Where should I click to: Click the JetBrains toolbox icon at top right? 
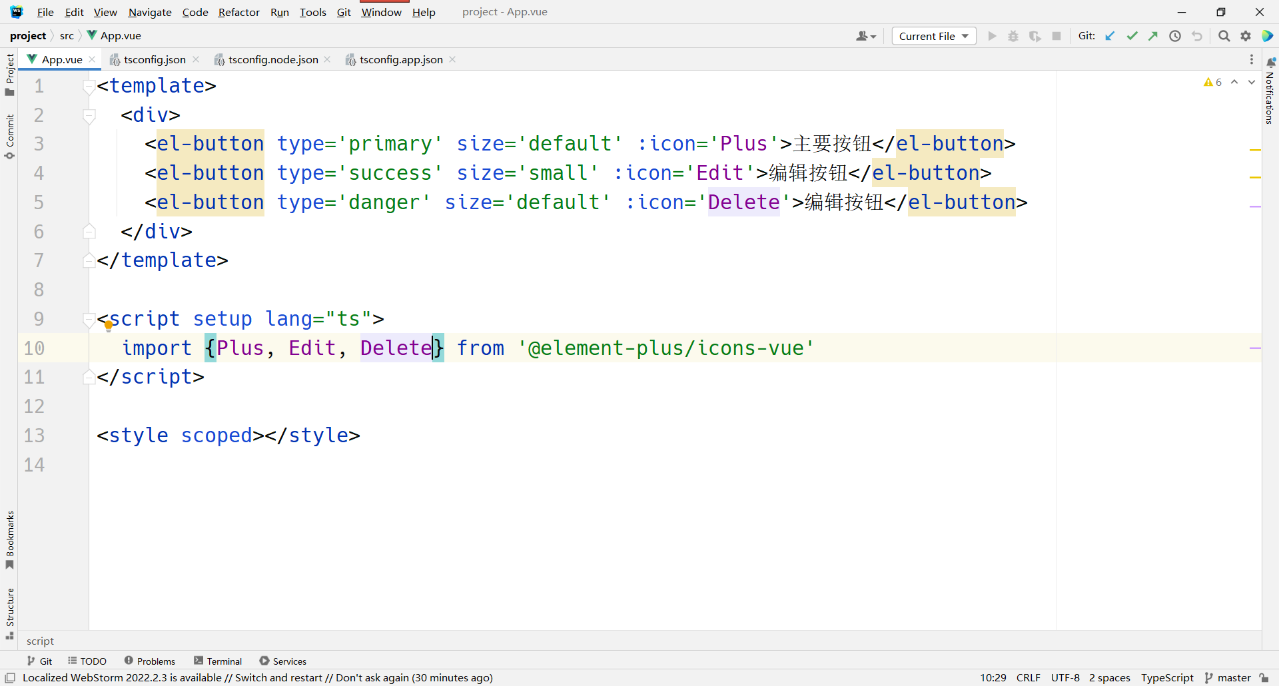pos(1268,36)
